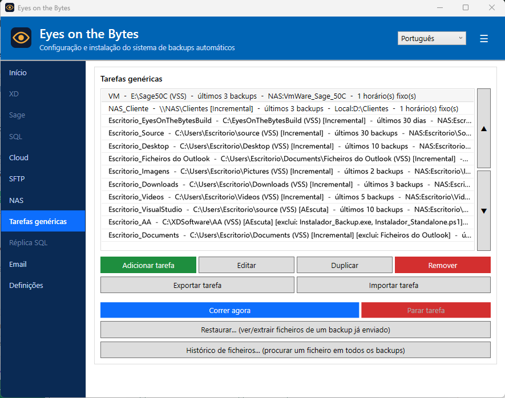The width and height of the screenshot is (505, 398).
Task: Move selected task down with arrow
Action: [483, 211]
